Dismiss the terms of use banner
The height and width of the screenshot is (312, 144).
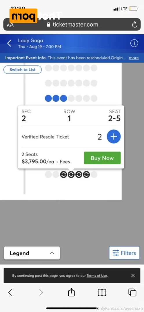[x=133, y=275]
